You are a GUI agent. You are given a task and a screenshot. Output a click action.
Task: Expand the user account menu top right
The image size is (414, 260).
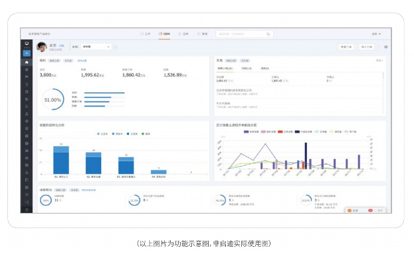point(376,34)
